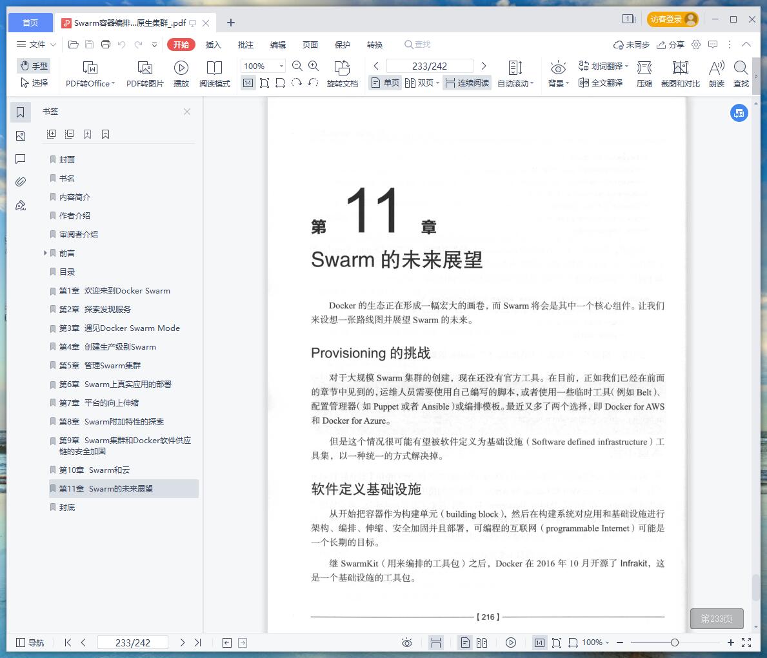This screenshot has height=658, width=767.
Task: Jump to last page in status bar
Action: click(197, 643)
